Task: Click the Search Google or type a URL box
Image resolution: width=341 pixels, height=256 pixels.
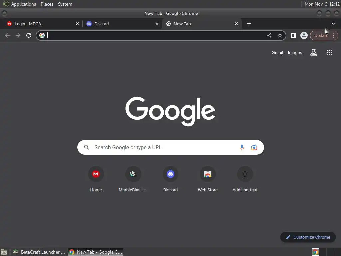Action: (170, 147)
